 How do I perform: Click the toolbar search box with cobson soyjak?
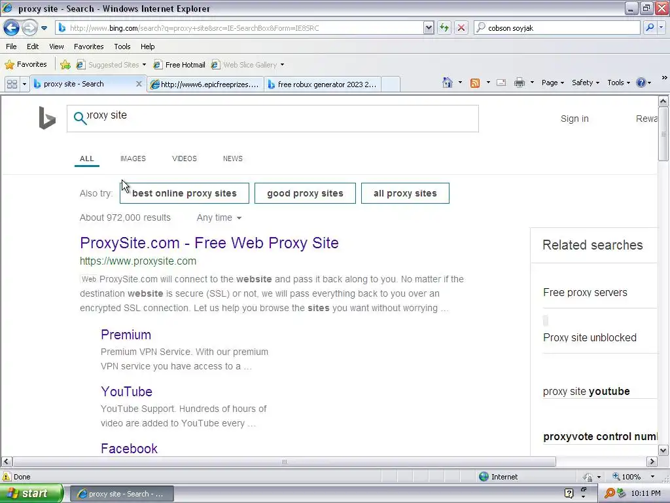coord(557,28)
